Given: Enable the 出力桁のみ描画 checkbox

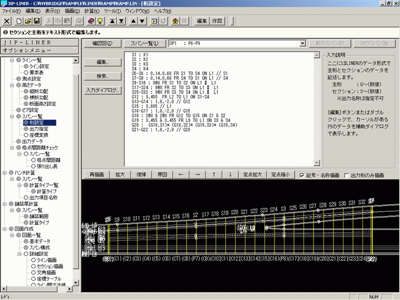Looking at the screenshot, I should (x=347, y=175).
